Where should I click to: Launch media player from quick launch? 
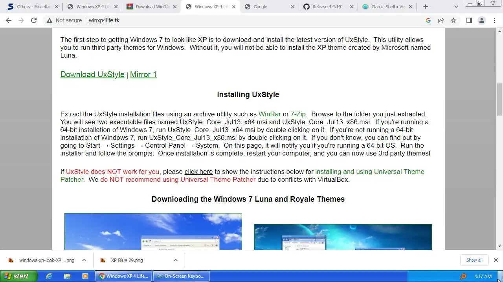tap(85, 276)
